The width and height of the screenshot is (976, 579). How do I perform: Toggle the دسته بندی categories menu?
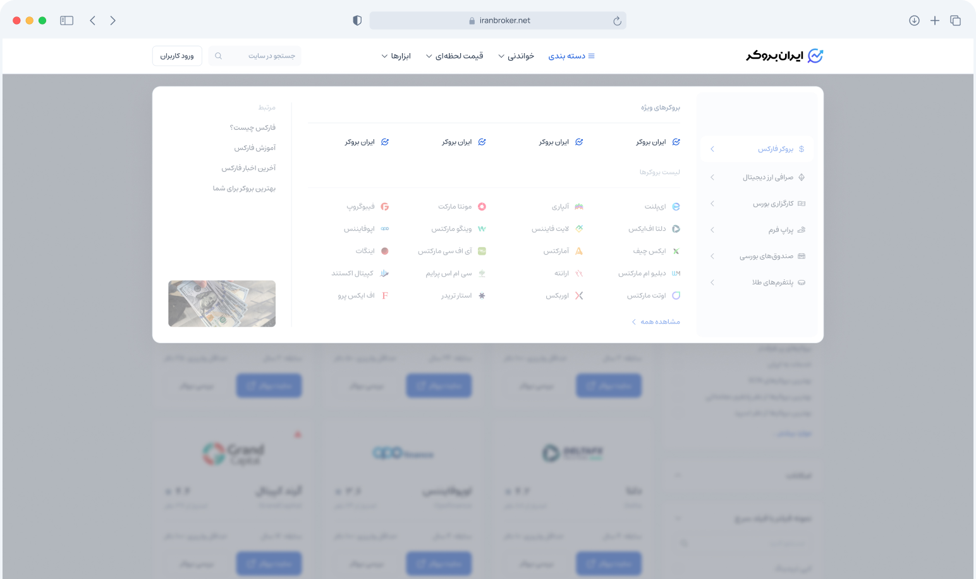coord(571,56)
